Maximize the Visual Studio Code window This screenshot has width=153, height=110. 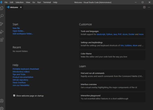[142, 2]
